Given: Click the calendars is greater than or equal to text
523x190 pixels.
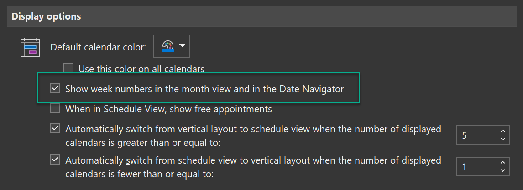Looking at the screenshot, I should click(x=143, y=143).
